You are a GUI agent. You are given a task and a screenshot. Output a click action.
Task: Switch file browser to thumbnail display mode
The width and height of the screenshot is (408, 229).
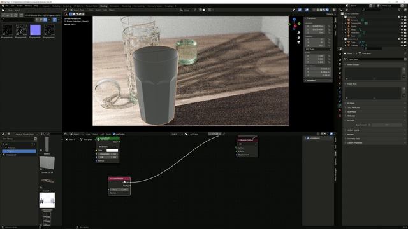45,20
